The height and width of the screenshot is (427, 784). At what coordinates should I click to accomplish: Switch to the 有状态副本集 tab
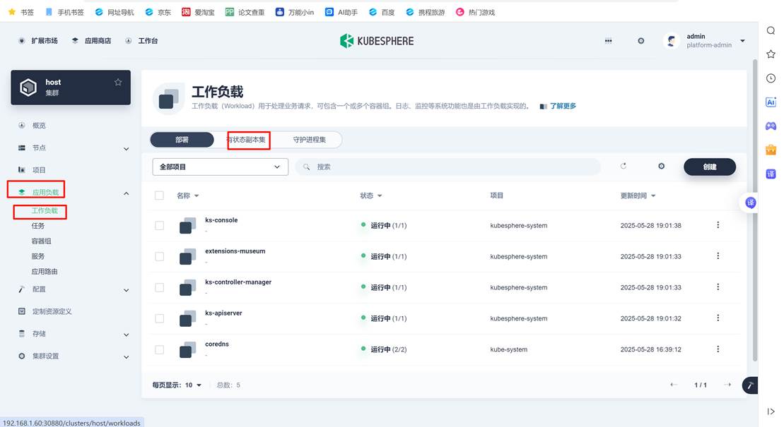point(245,140)
